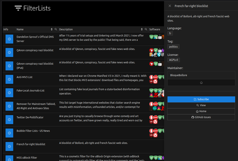Open GitHub Issues button
The image size is (238, 161).
coord(201,117)
